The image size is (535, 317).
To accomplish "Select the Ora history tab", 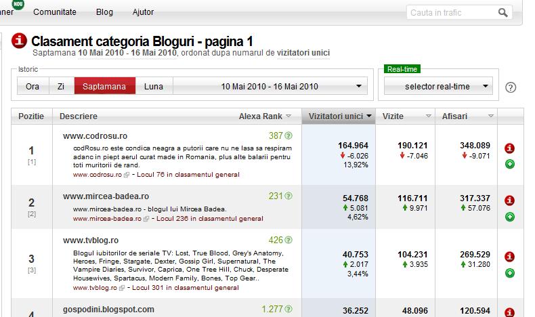I will (33, 86).
